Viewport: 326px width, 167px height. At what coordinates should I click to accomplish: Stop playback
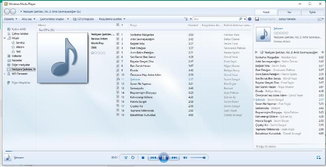[x=143, y=158]
